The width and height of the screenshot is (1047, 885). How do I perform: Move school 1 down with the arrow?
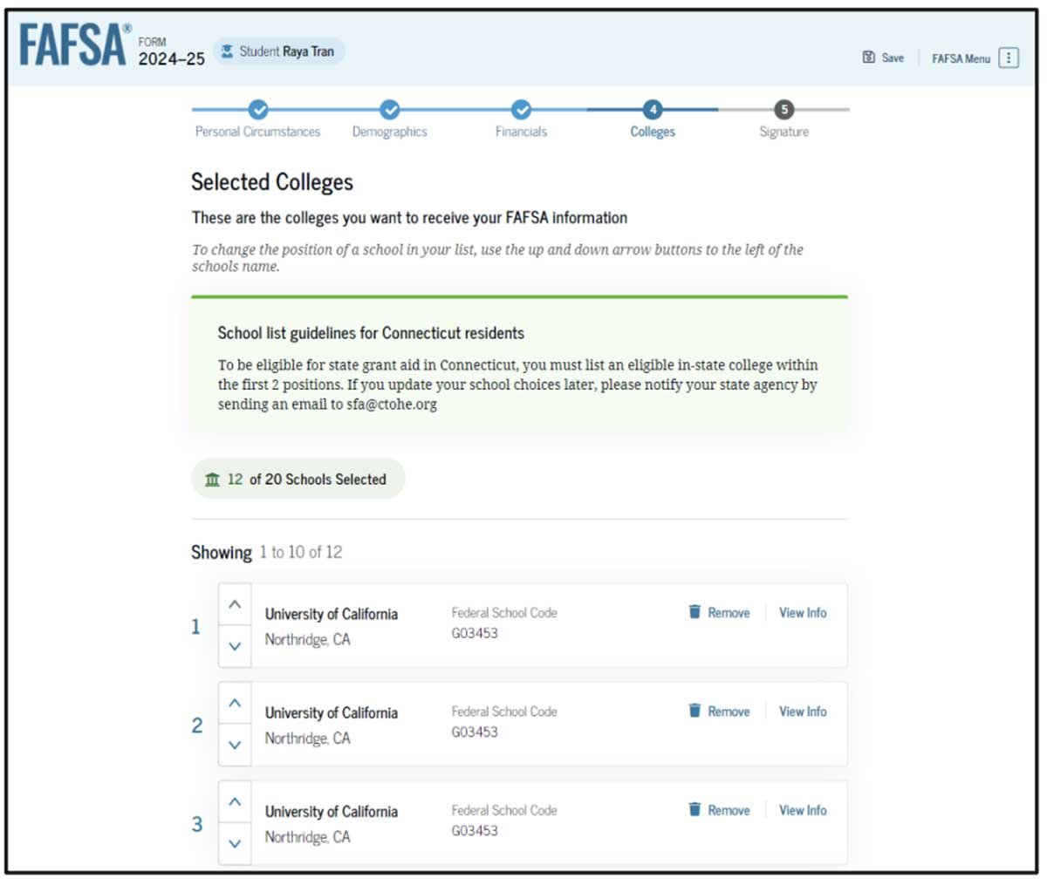[235, 646]
